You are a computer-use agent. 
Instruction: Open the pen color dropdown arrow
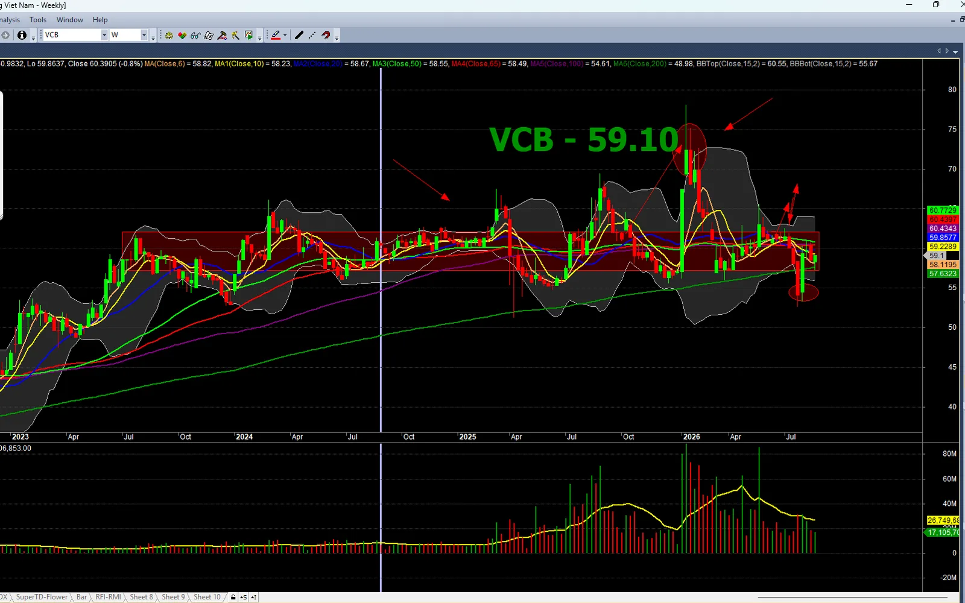[285, 36]
